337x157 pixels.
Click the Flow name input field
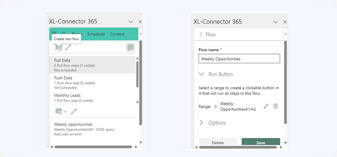click(x=239, y=58)
